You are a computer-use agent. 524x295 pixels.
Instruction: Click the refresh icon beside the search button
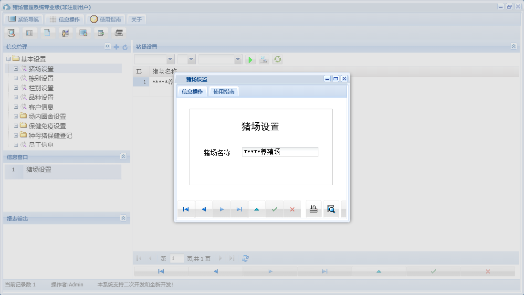click(x=277, y=59)
